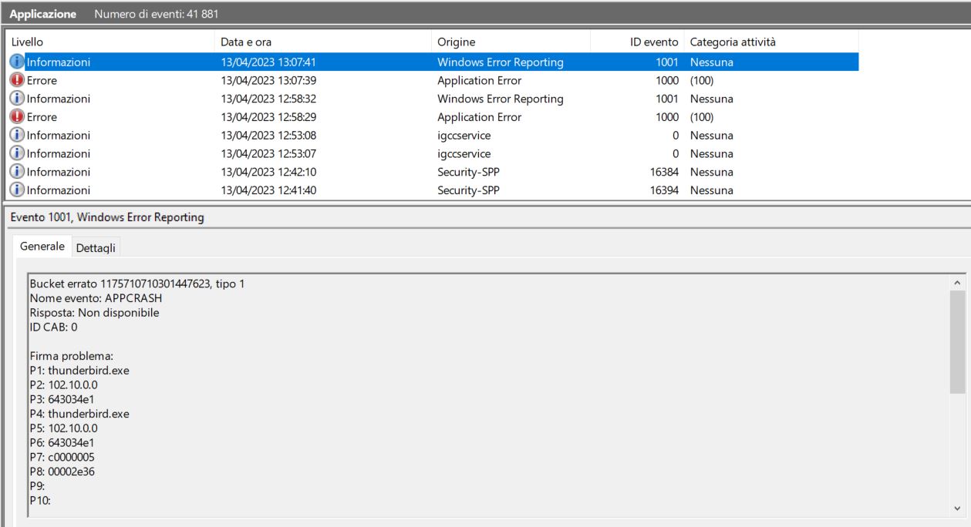Click Application Error origin in the 13:07:39 row
The width and height of the screenshot is (971, 527).
click(x=479, y=80)
